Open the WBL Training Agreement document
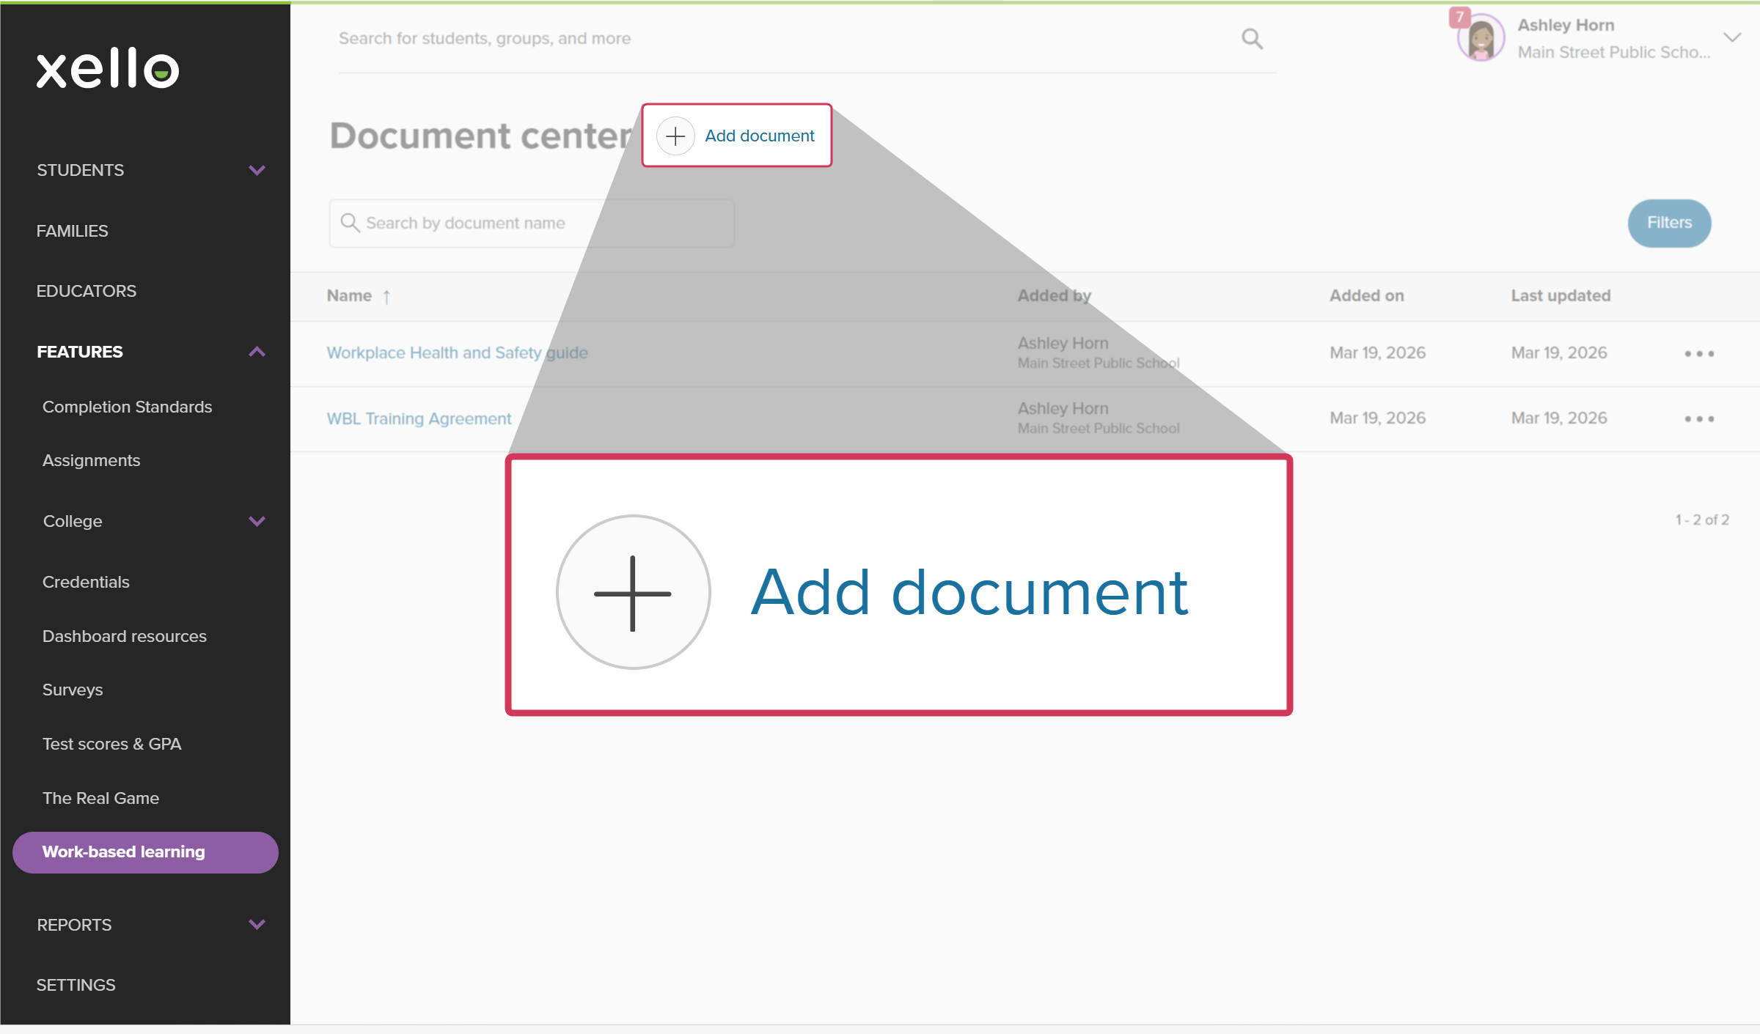 419,418
